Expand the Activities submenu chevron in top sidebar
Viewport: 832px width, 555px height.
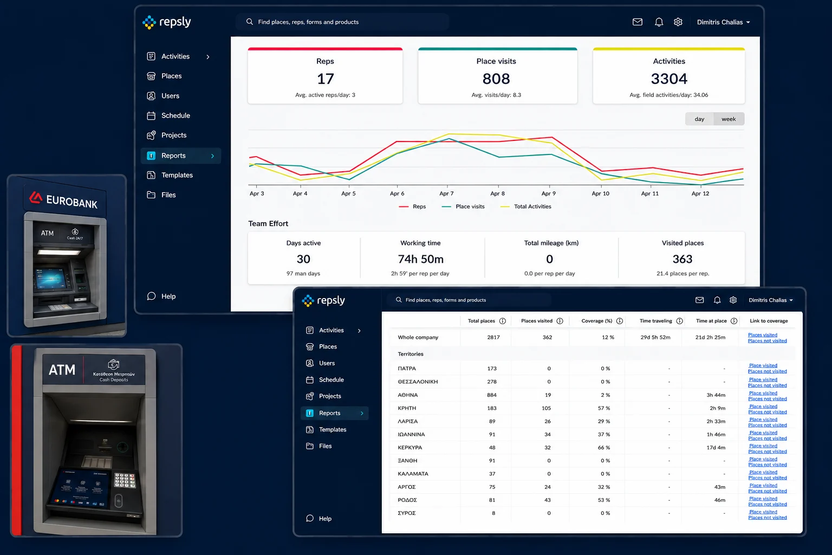(208, 57)
